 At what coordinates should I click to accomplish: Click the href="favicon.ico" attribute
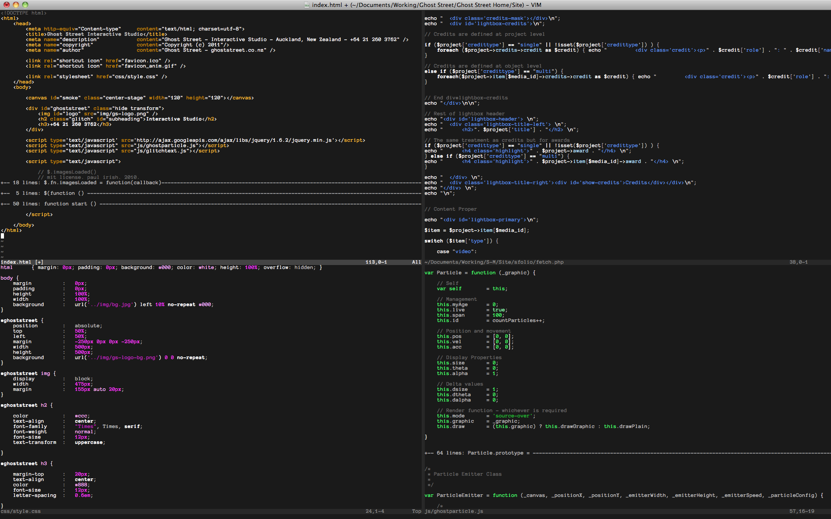pos(138,61)
